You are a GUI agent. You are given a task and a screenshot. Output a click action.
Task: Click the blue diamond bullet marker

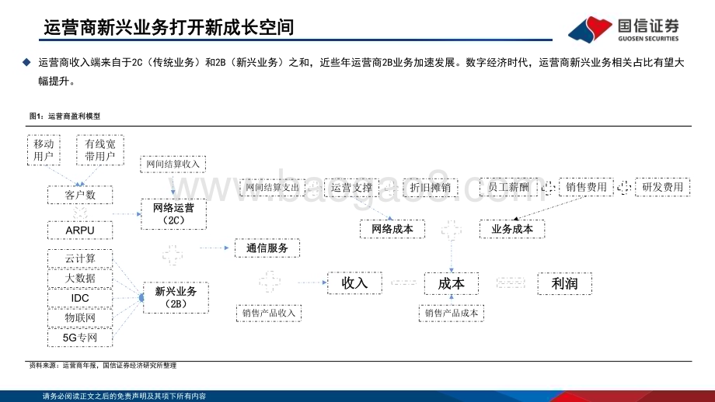(x=27, y=62)
